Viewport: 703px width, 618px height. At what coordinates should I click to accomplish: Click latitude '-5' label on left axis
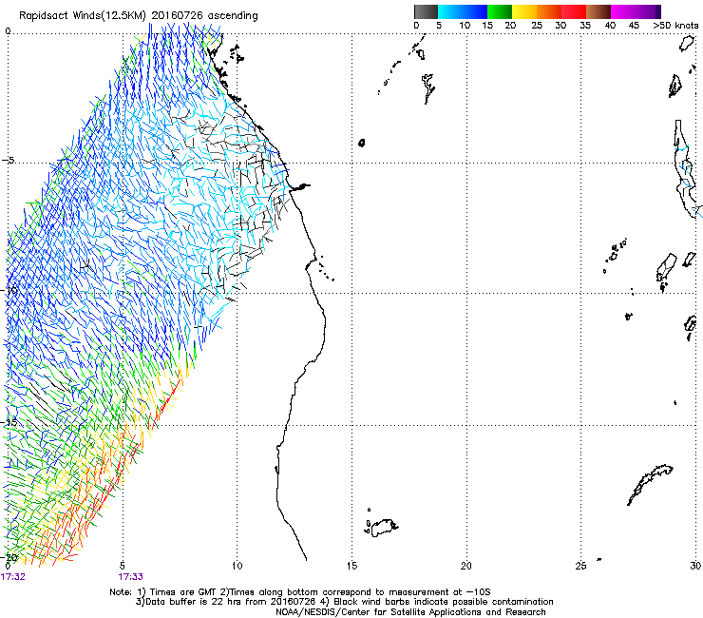(x=9, y=161)
